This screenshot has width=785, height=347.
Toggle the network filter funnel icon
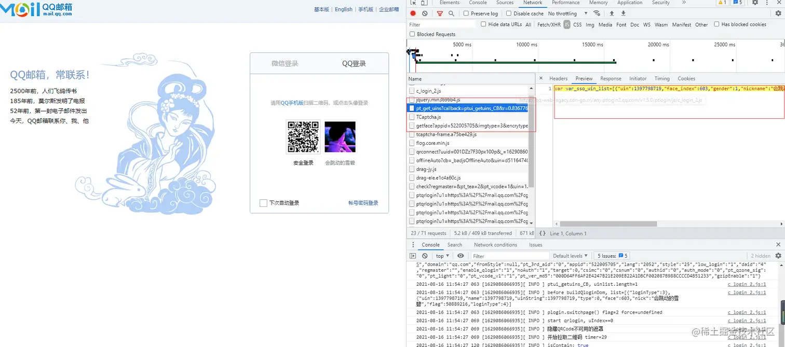[x=440, y=13]
